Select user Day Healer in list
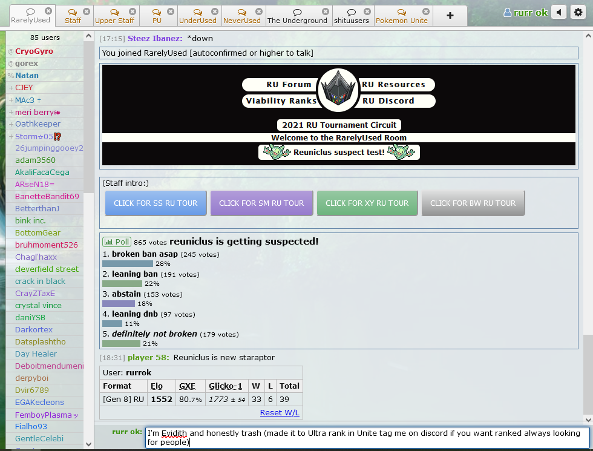593x451 pixels. tap(45, 354)
